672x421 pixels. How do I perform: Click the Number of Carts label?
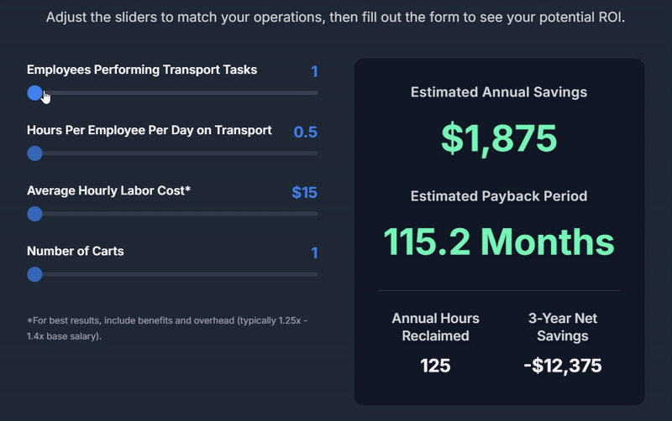coord(76,252)
